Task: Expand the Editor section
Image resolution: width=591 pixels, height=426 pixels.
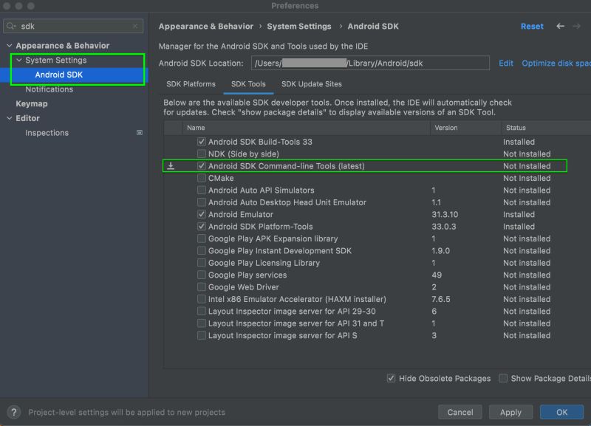Action: (x=9, y=117)
